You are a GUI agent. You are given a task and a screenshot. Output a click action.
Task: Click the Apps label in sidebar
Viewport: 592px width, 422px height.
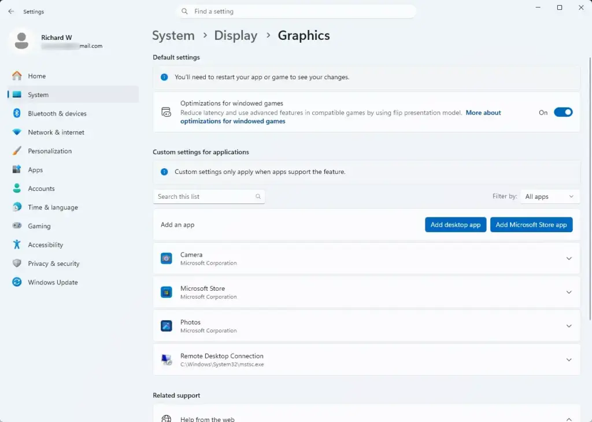pyautogui.click(x=35, y=170)
